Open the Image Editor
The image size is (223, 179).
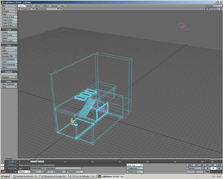click(9, 20)
